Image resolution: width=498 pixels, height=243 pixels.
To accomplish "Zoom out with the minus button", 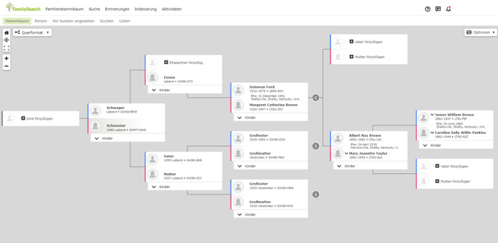I will click(x=6, y=66).
